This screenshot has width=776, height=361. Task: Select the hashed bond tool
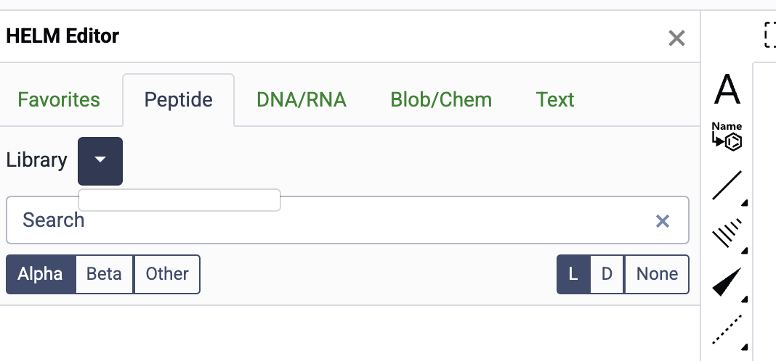[727, 233]
